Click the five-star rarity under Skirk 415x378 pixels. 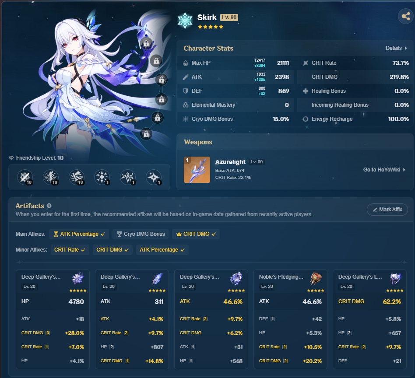coord(211,27)
